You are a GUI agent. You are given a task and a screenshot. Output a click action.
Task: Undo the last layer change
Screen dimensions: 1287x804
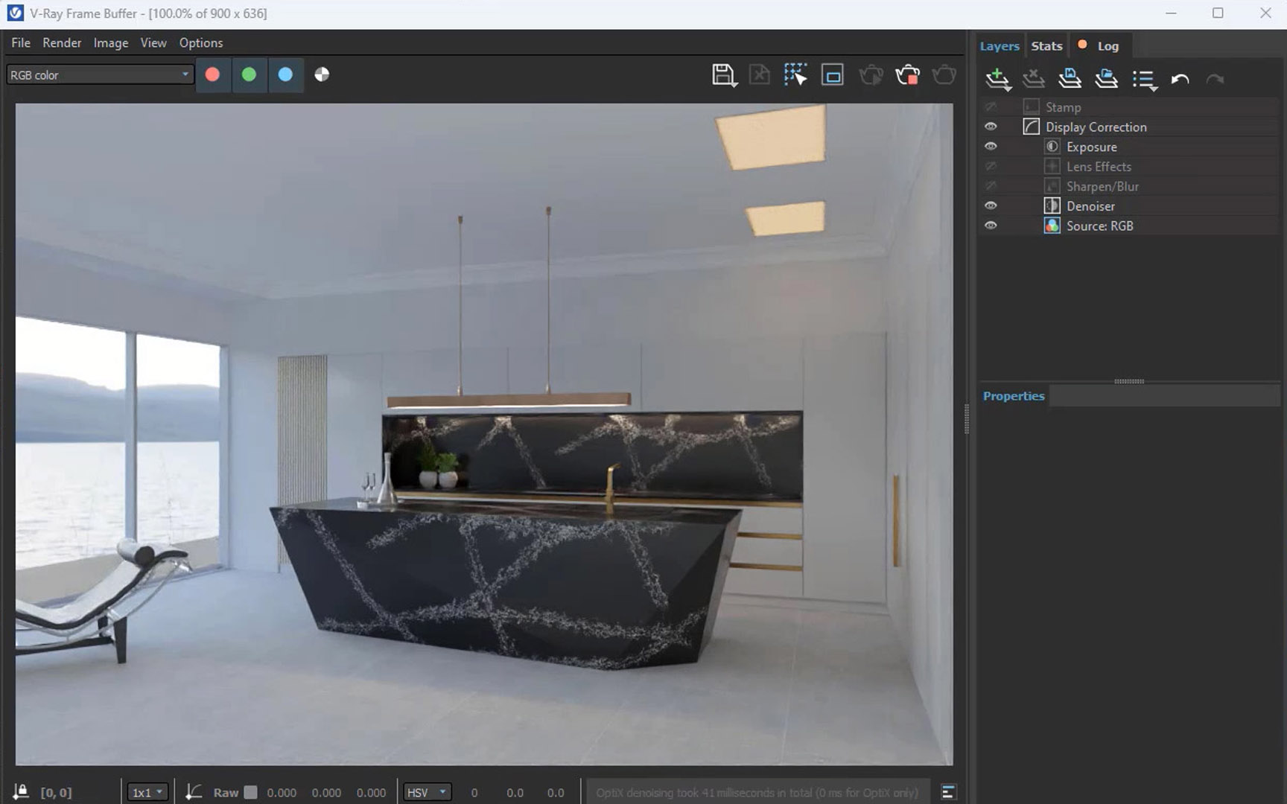click(x=1180, y=77)
